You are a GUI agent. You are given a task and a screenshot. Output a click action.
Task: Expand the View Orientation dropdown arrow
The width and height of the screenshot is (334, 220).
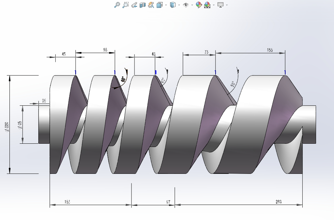point(166,5)
